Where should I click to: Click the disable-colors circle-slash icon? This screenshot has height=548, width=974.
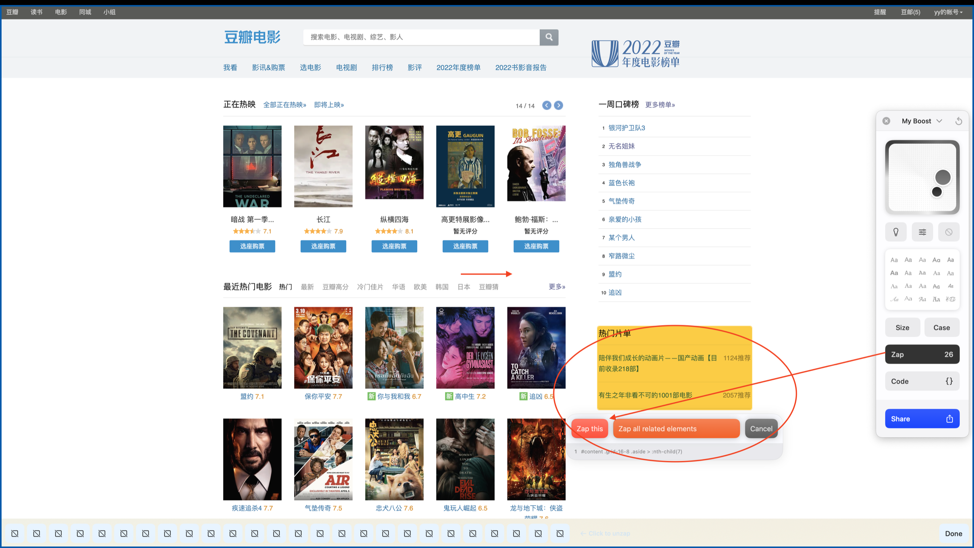(x=948, y=232)
